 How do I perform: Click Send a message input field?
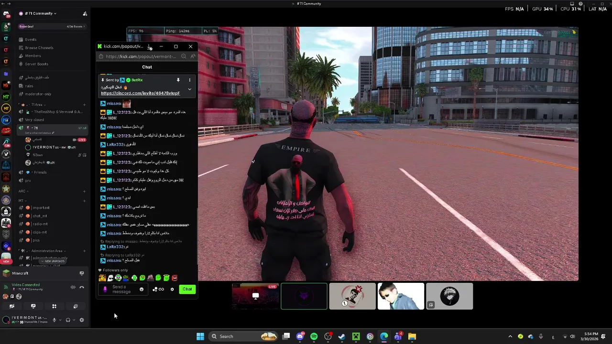(124, 289)
